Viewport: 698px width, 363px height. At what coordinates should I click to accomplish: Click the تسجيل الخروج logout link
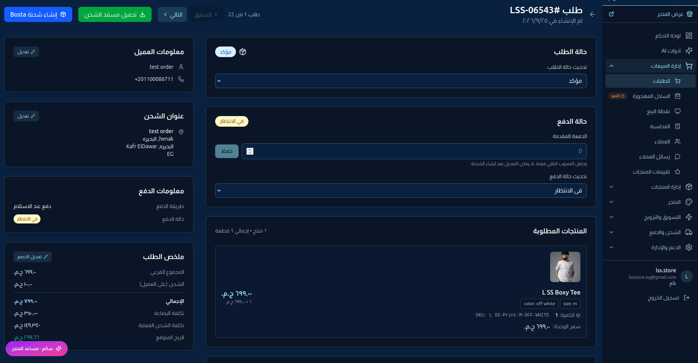pyautogui.click(x=669, y=298)
